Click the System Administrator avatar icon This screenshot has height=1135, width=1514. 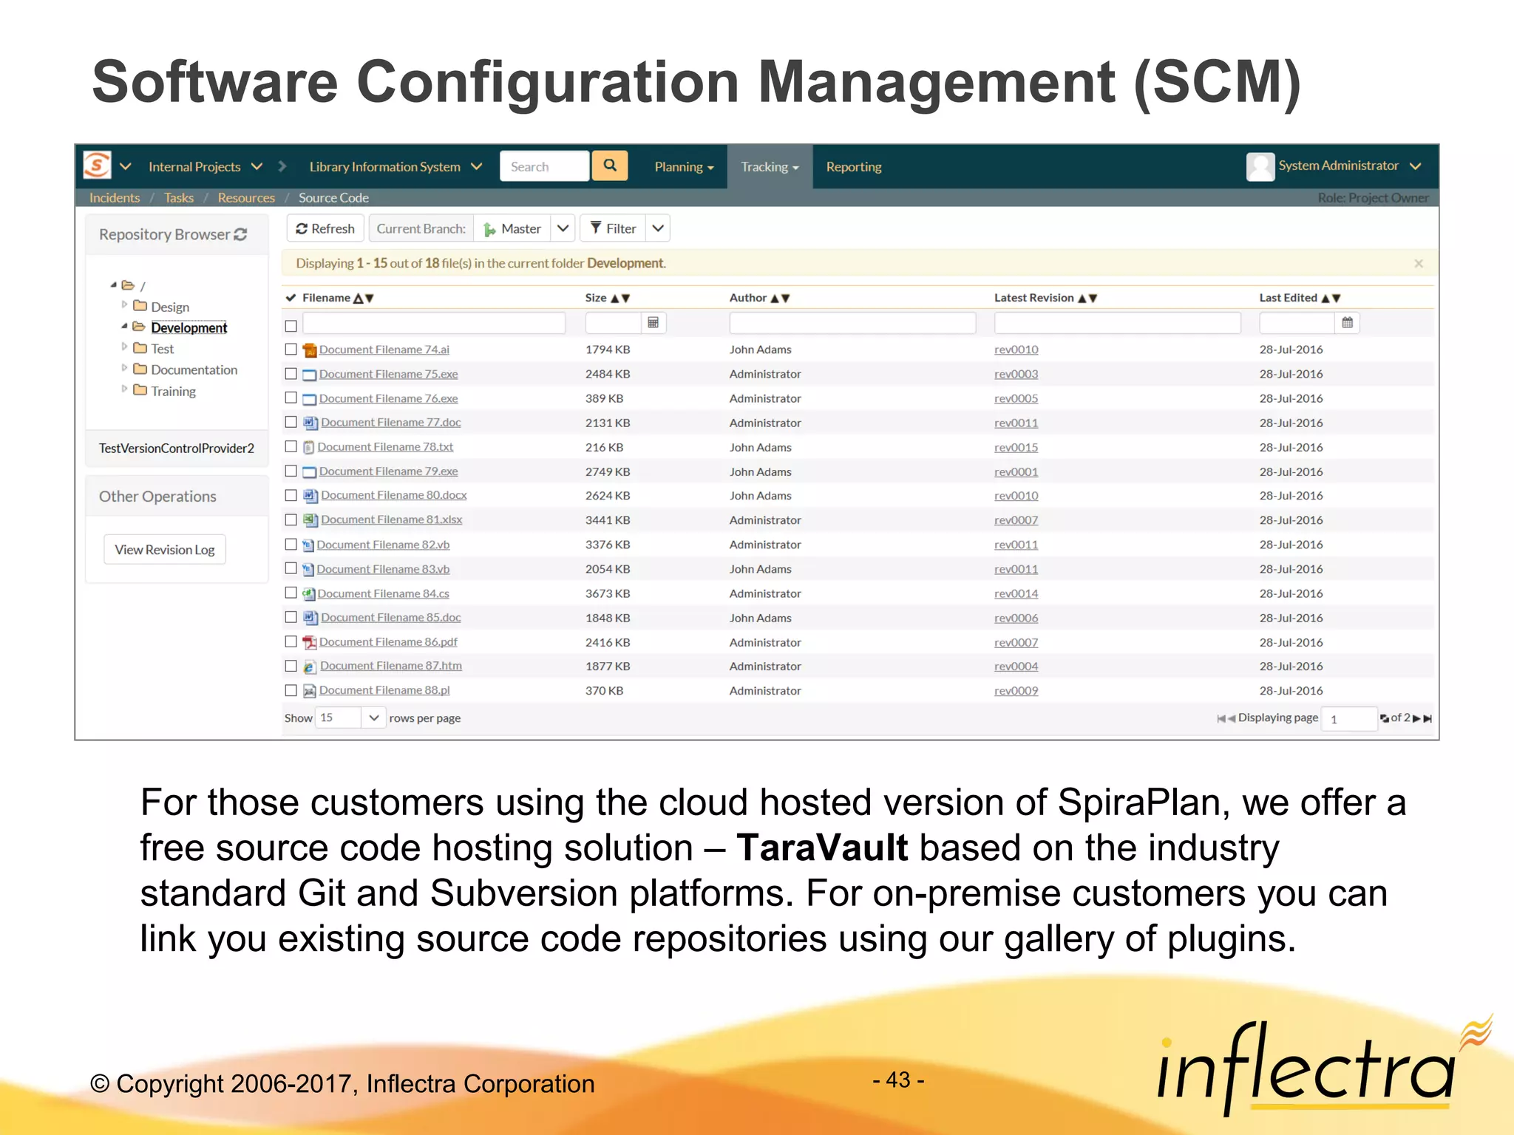pyautogui.click(x=1260, y=166)
